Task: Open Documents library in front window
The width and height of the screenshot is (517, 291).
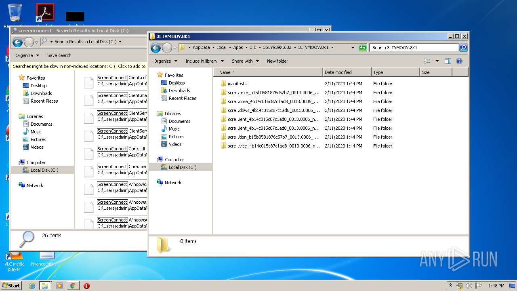Action: (179, 121)
